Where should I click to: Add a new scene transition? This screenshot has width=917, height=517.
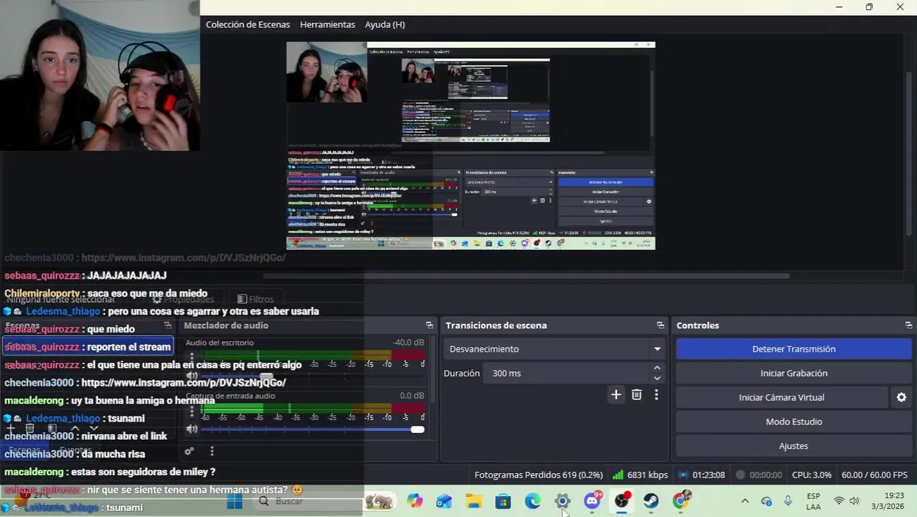616,394
